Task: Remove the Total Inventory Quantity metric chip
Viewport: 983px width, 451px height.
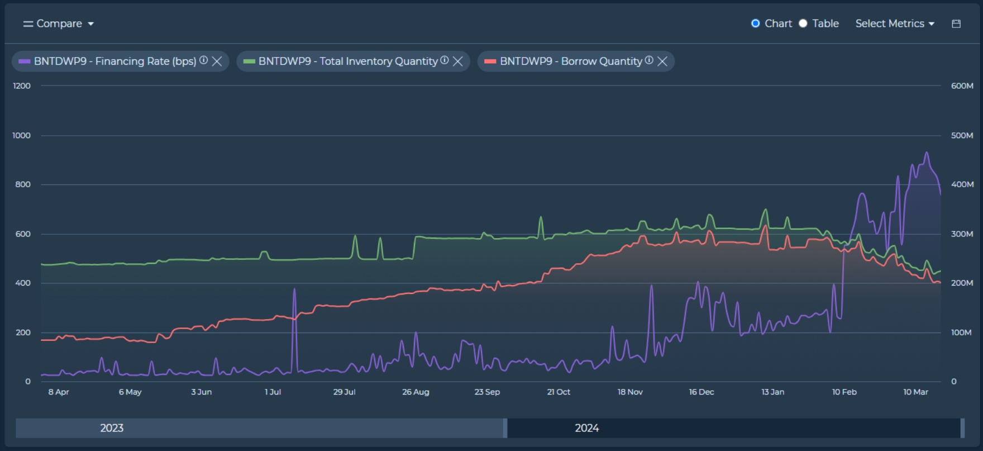Action: (458, 61)
